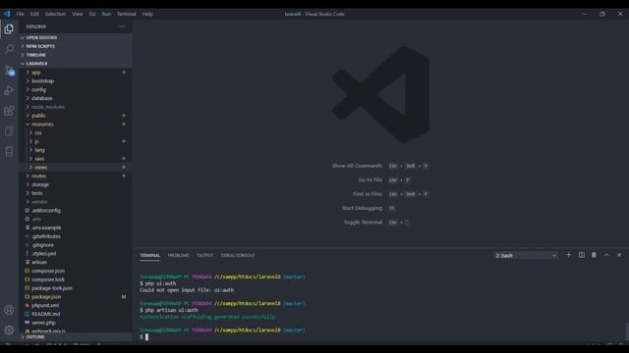Switch to the OUTPUT panel tab
The height and width of the screenshot is (353, 629).
click(204, 255)
